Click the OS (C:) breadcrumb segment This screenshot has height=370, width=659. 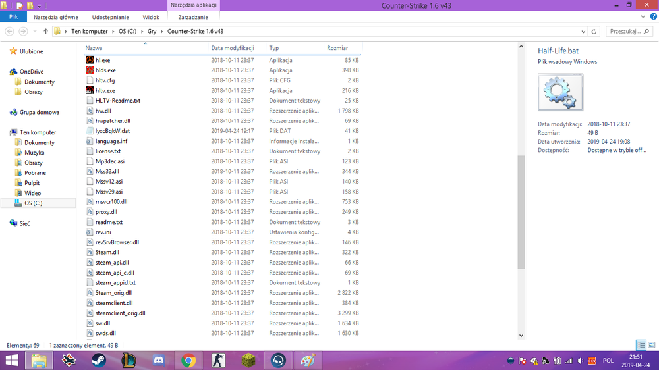(127, 32)
